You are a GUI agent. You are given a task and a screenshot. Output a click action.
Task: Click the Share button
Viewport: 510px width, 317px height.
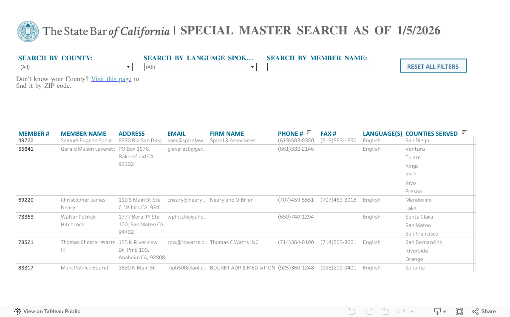pos(484,311)
